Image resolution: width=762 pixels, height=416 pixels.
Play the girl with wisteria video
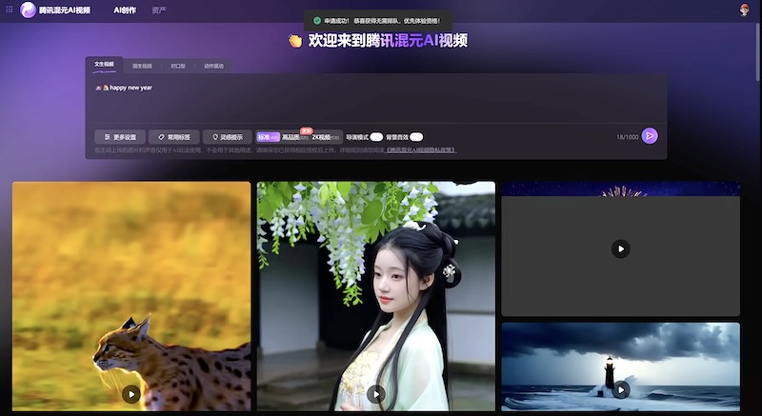pos(375,393)
